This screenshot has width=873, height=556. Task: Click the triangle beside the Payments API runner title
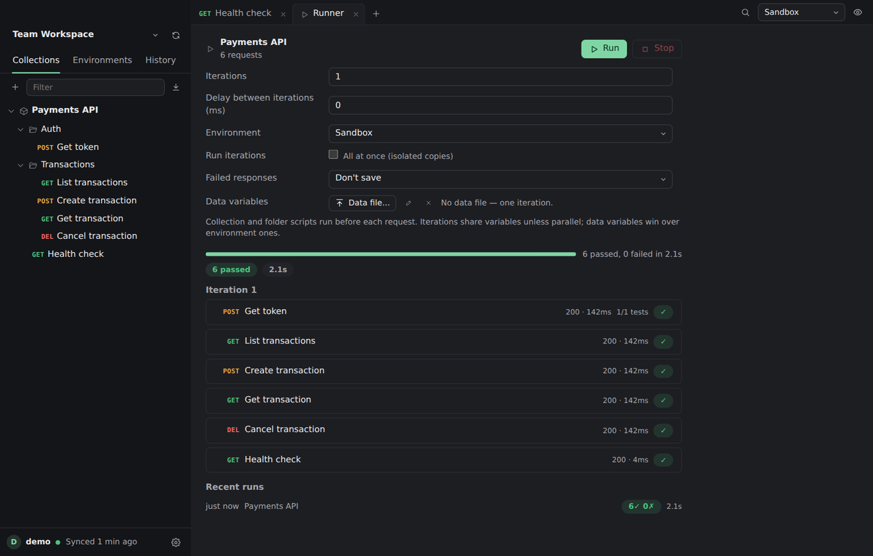(x=210, y=49)
